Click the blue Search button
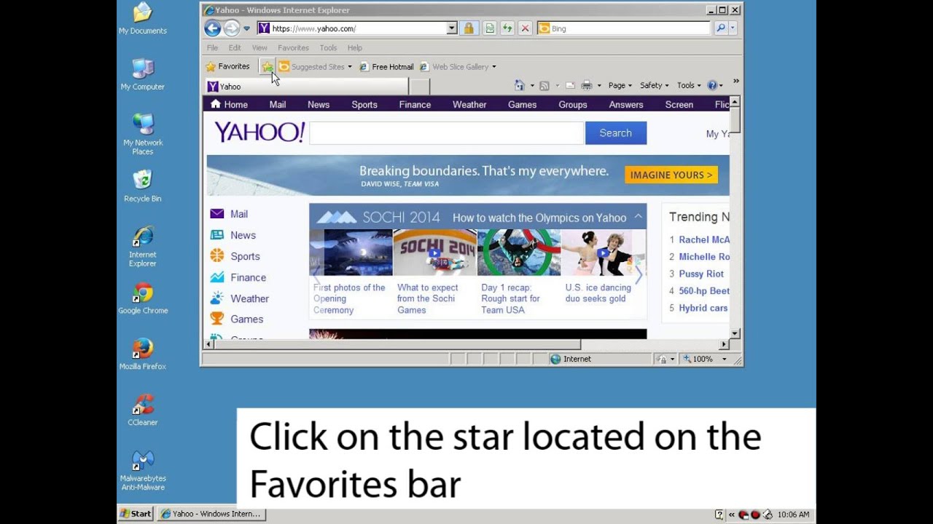The width and height of the screenshot is (933, 524). (616, 133)
